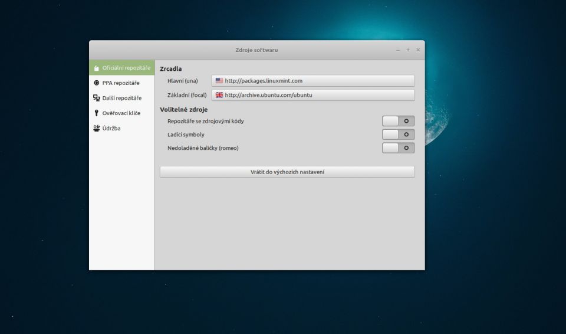Close the Zdroje softwaru window
Viewport: 566px width, 334px height.
418,50
